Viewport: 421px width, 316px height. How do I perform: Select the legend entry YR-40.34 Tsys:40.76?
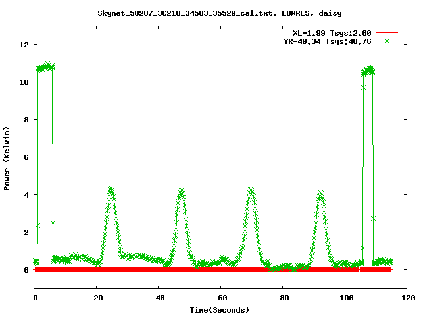tap(328, 41)
